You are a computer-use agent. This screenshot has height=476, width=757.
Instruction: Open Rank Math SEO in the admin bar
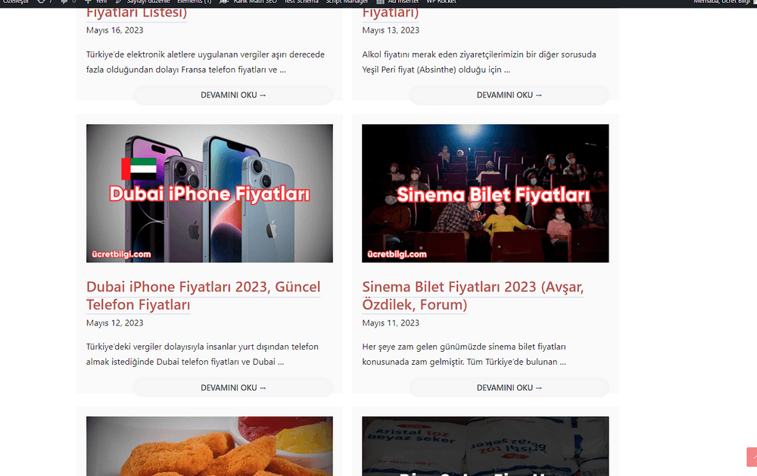point(248,2)
